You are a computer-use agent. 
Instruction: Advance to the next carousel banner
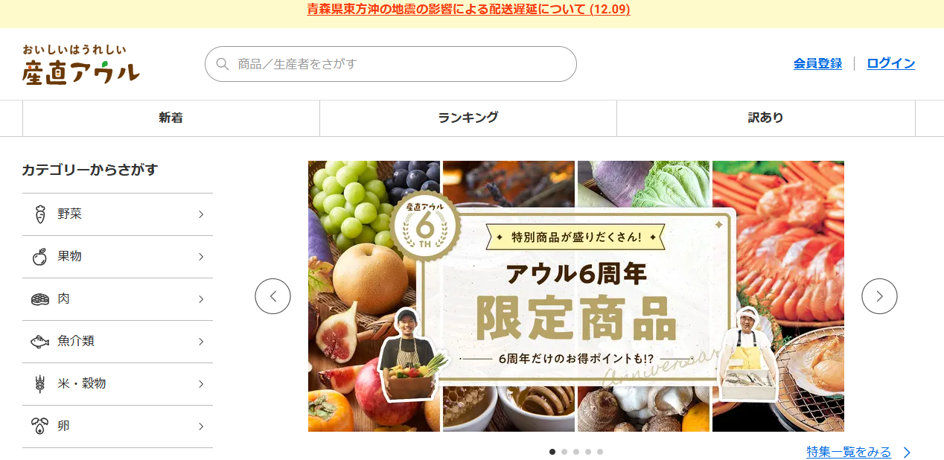click(x=879, y=296)
